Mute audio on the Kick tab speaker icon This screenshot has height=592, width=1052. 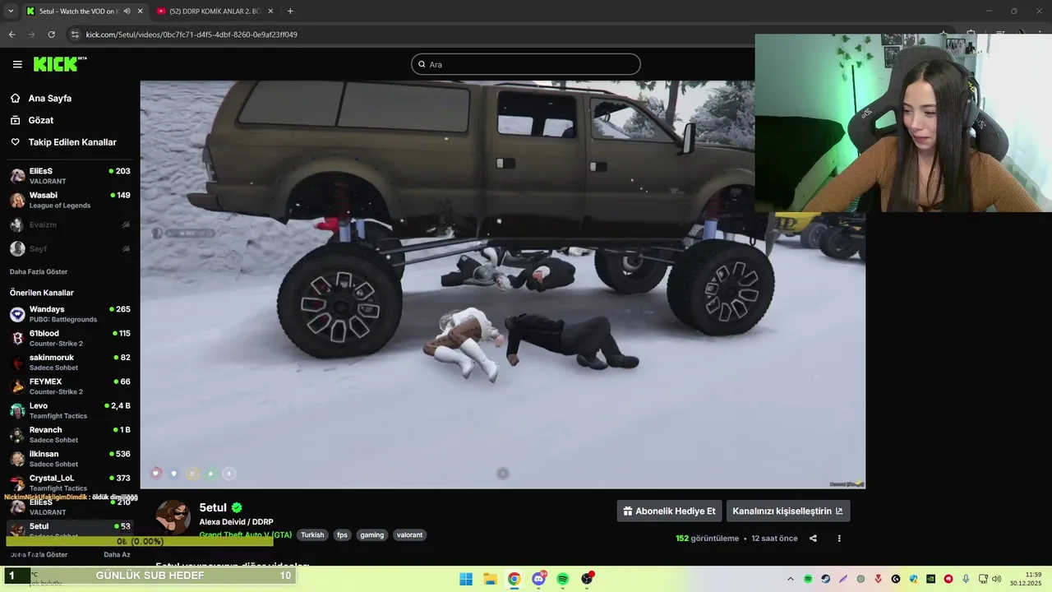pos(127,12)
